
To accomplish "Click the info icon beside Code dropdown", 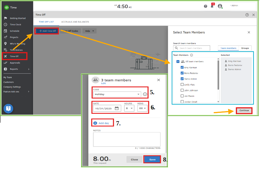I will [x=145, y=94].
